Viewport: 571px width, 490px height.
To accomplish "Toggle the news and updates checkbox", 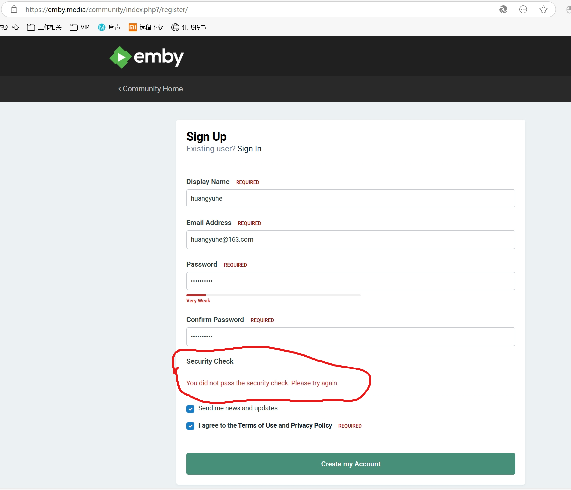I will click(190, 409).
